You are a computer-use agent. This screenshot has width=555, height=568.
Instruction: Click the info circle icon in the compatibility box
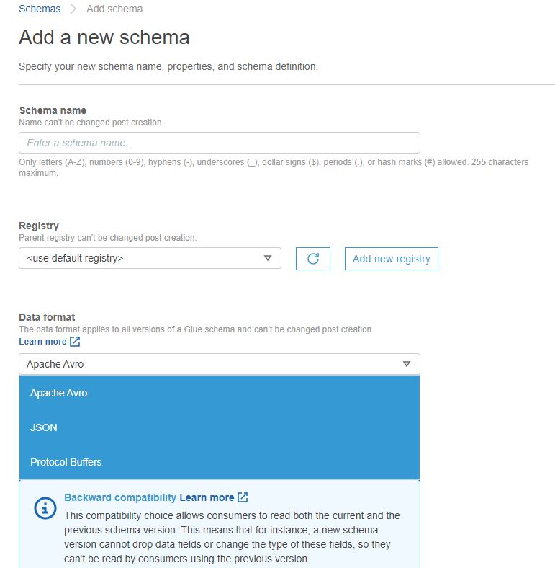[45, 508]
